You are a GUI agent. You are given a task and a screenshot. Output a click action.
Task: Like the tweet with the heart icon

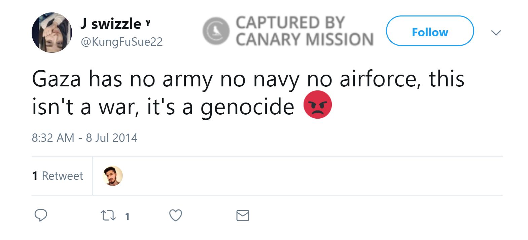(175, 215)
